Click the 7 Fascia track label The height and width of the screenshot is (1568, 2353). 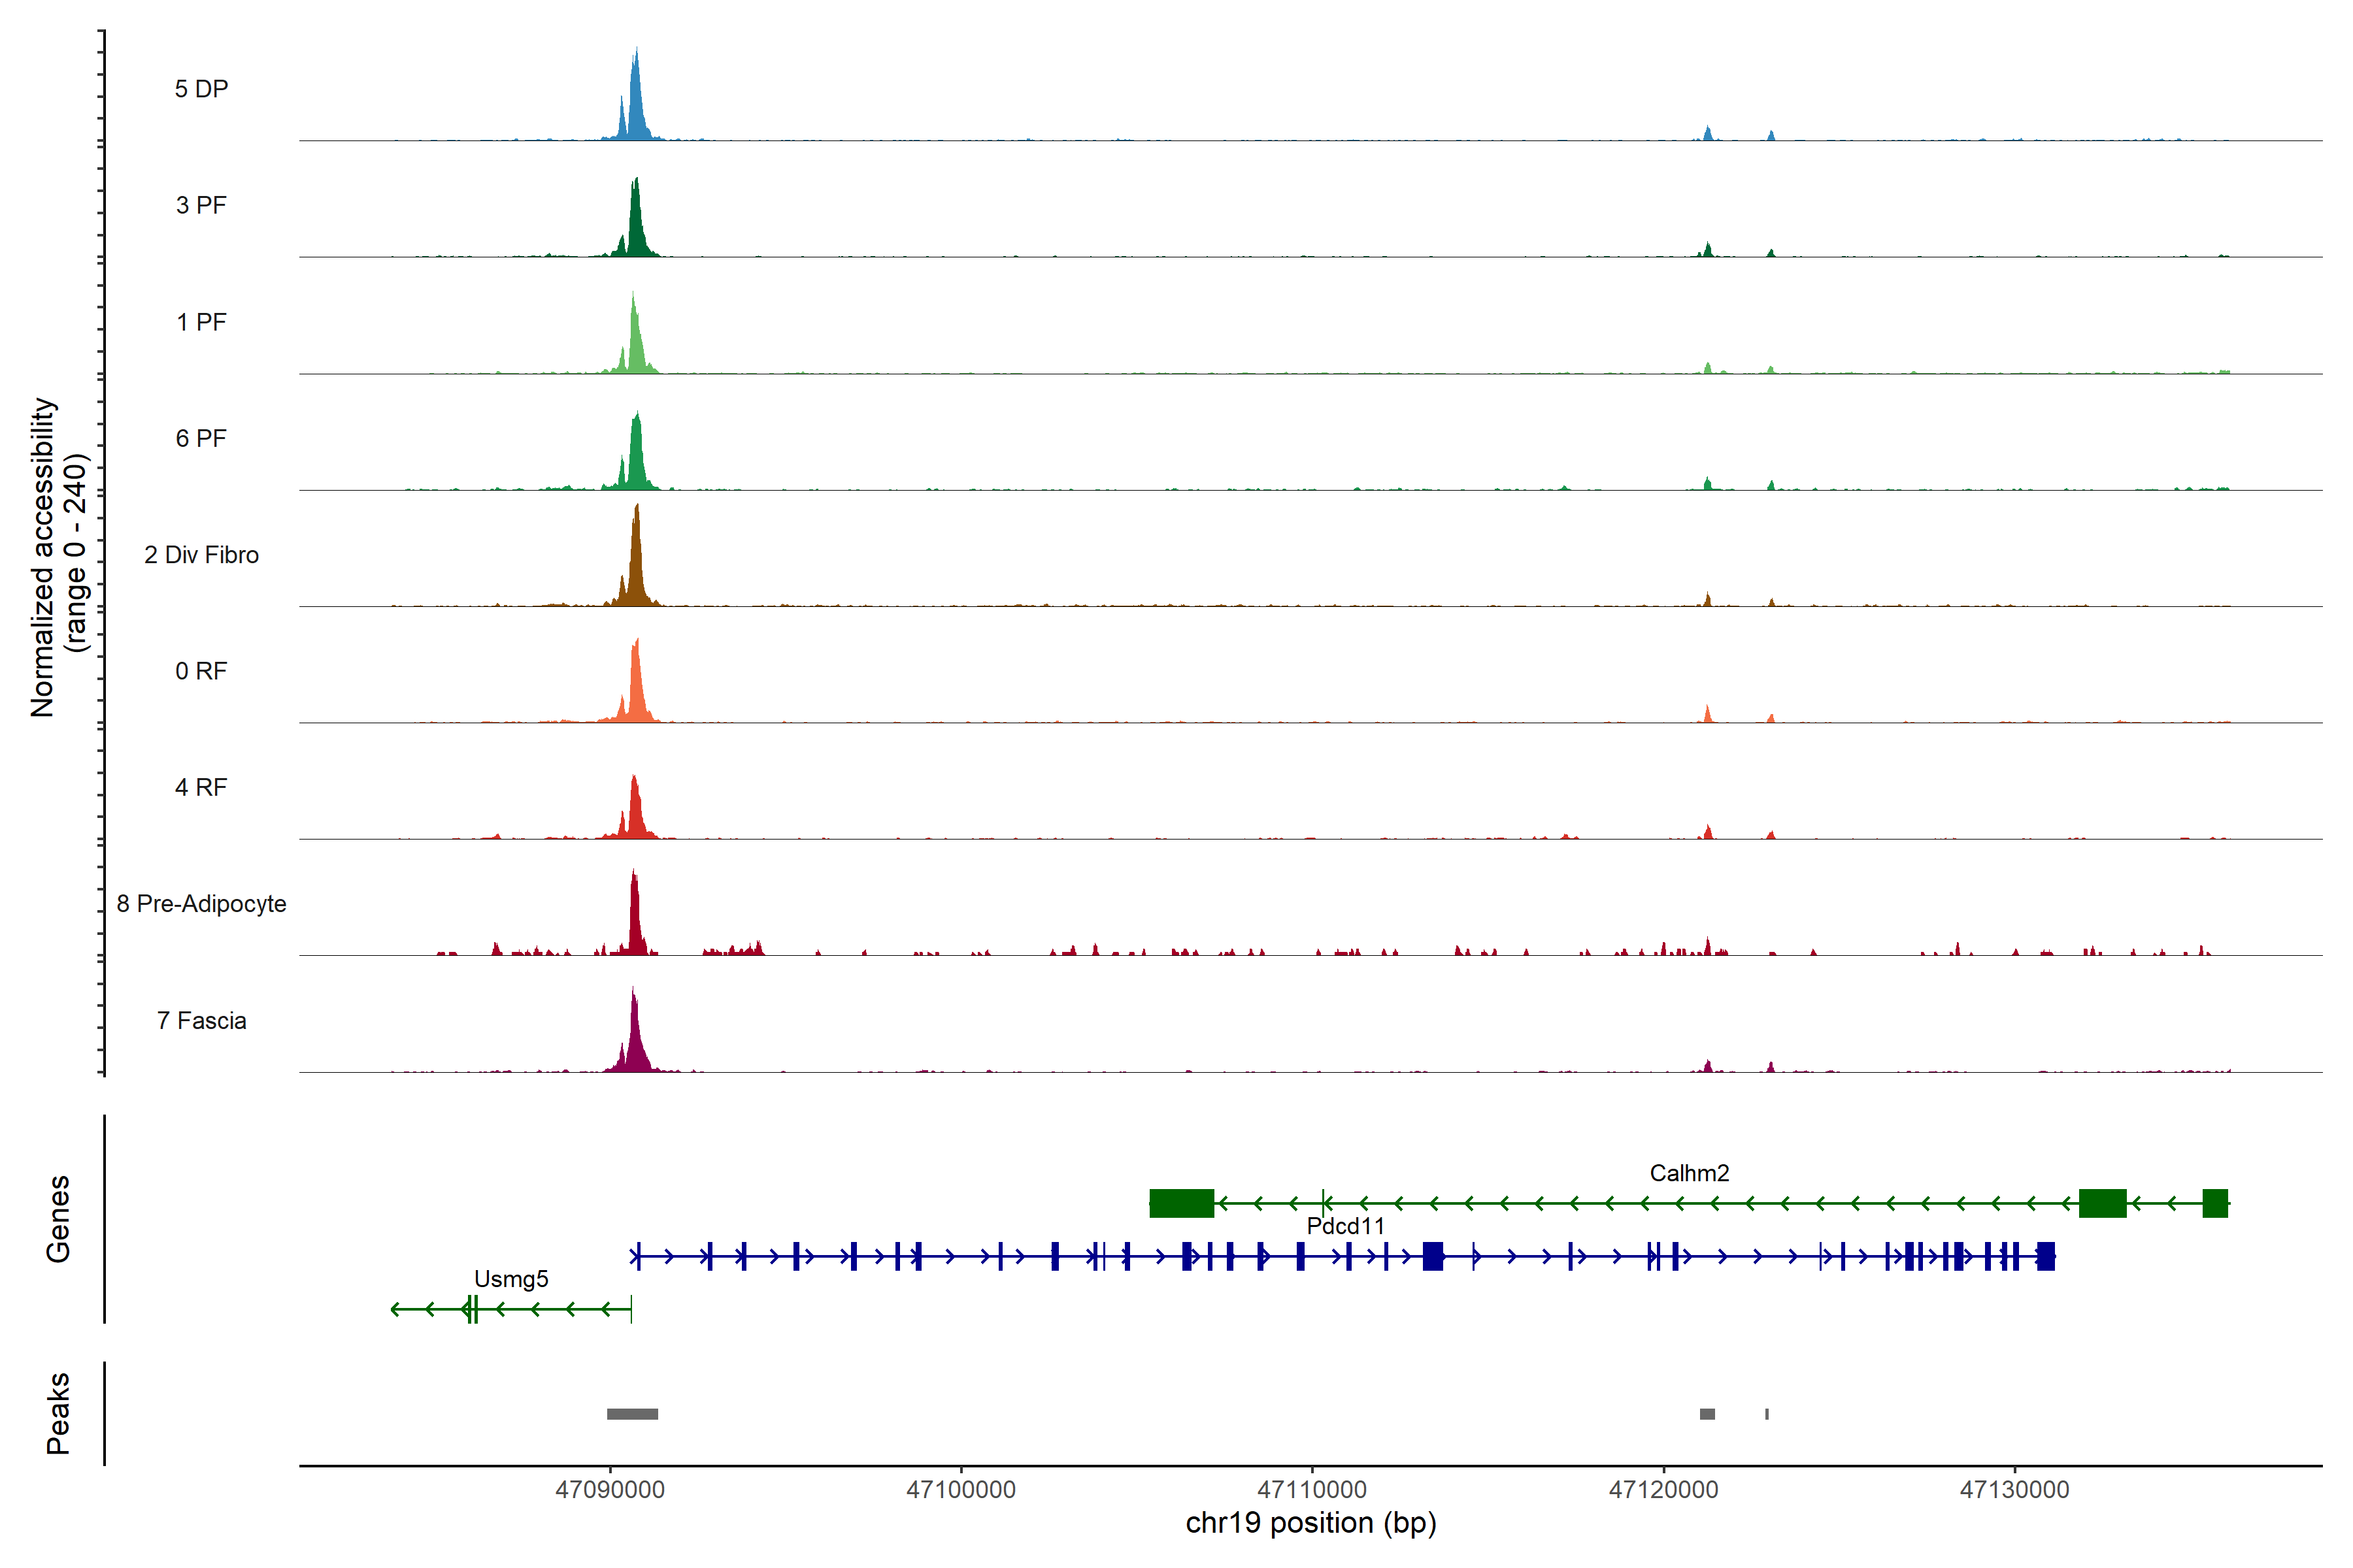[201, 1021]
